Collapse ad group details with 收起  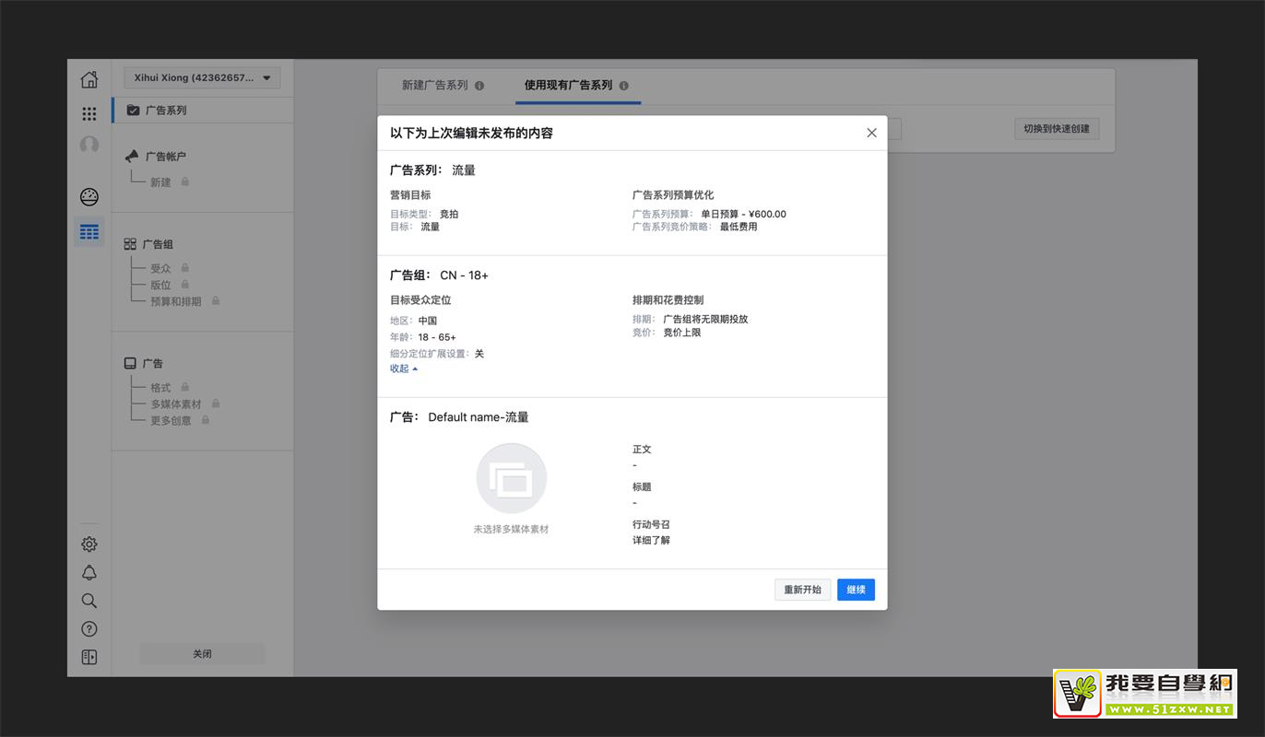404,368
